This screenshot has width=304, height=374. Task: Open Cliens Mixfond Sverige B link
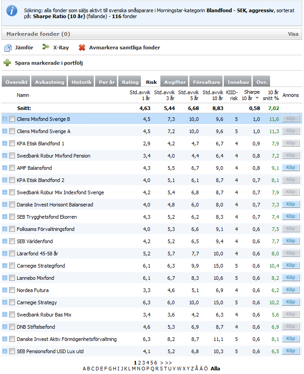point(43,119)
